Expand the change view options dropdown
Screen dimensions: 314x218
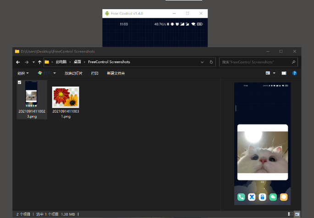[274, 73]
